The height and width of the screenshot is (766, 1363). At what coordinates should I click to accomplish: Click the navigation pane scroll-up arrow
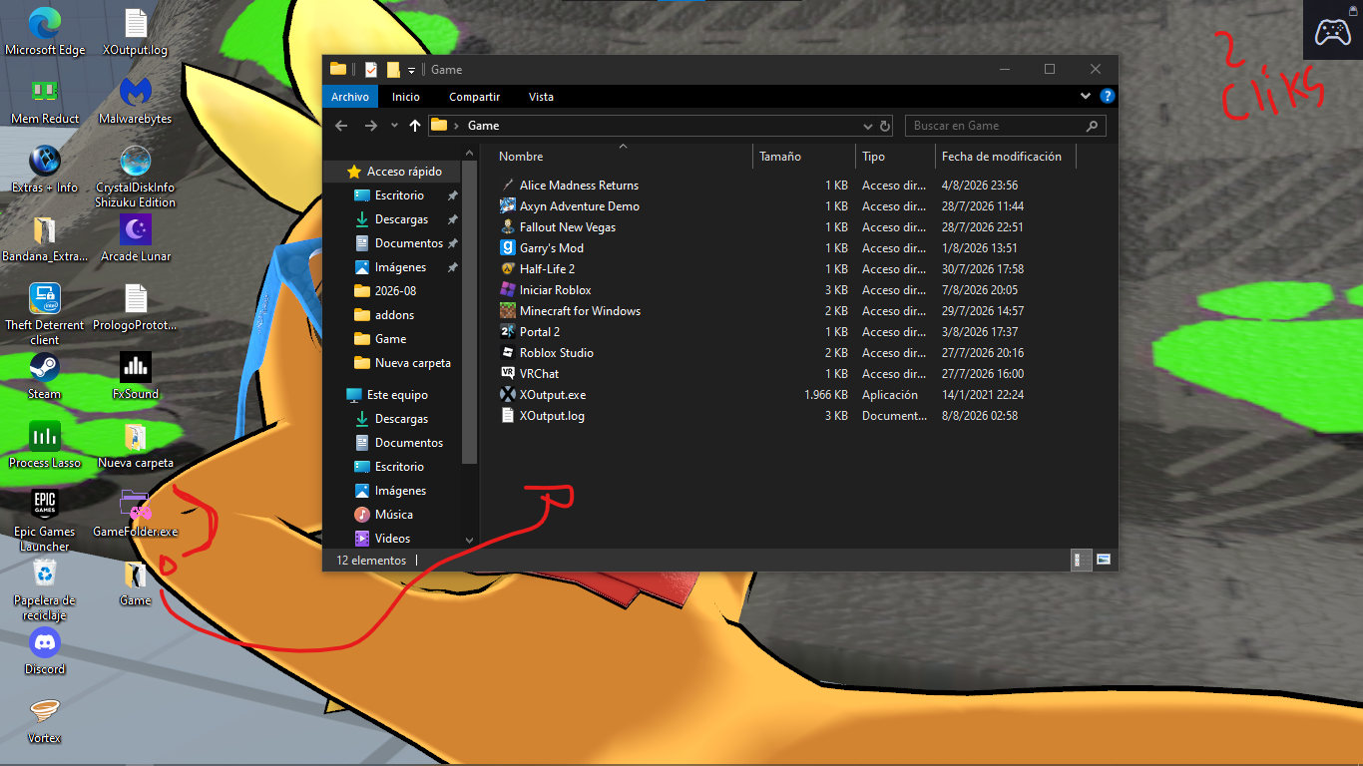[x=470, y=153]
